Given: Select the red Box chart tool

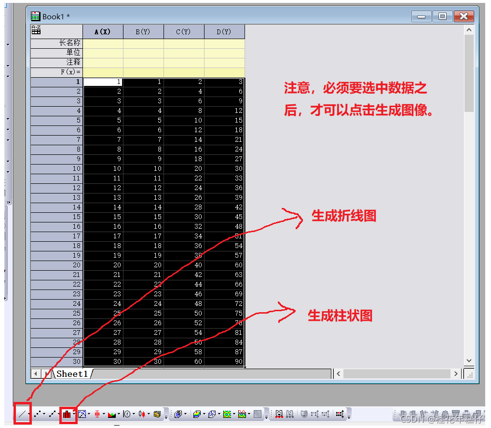Looking at the screenshot, I should pos(97,414).
